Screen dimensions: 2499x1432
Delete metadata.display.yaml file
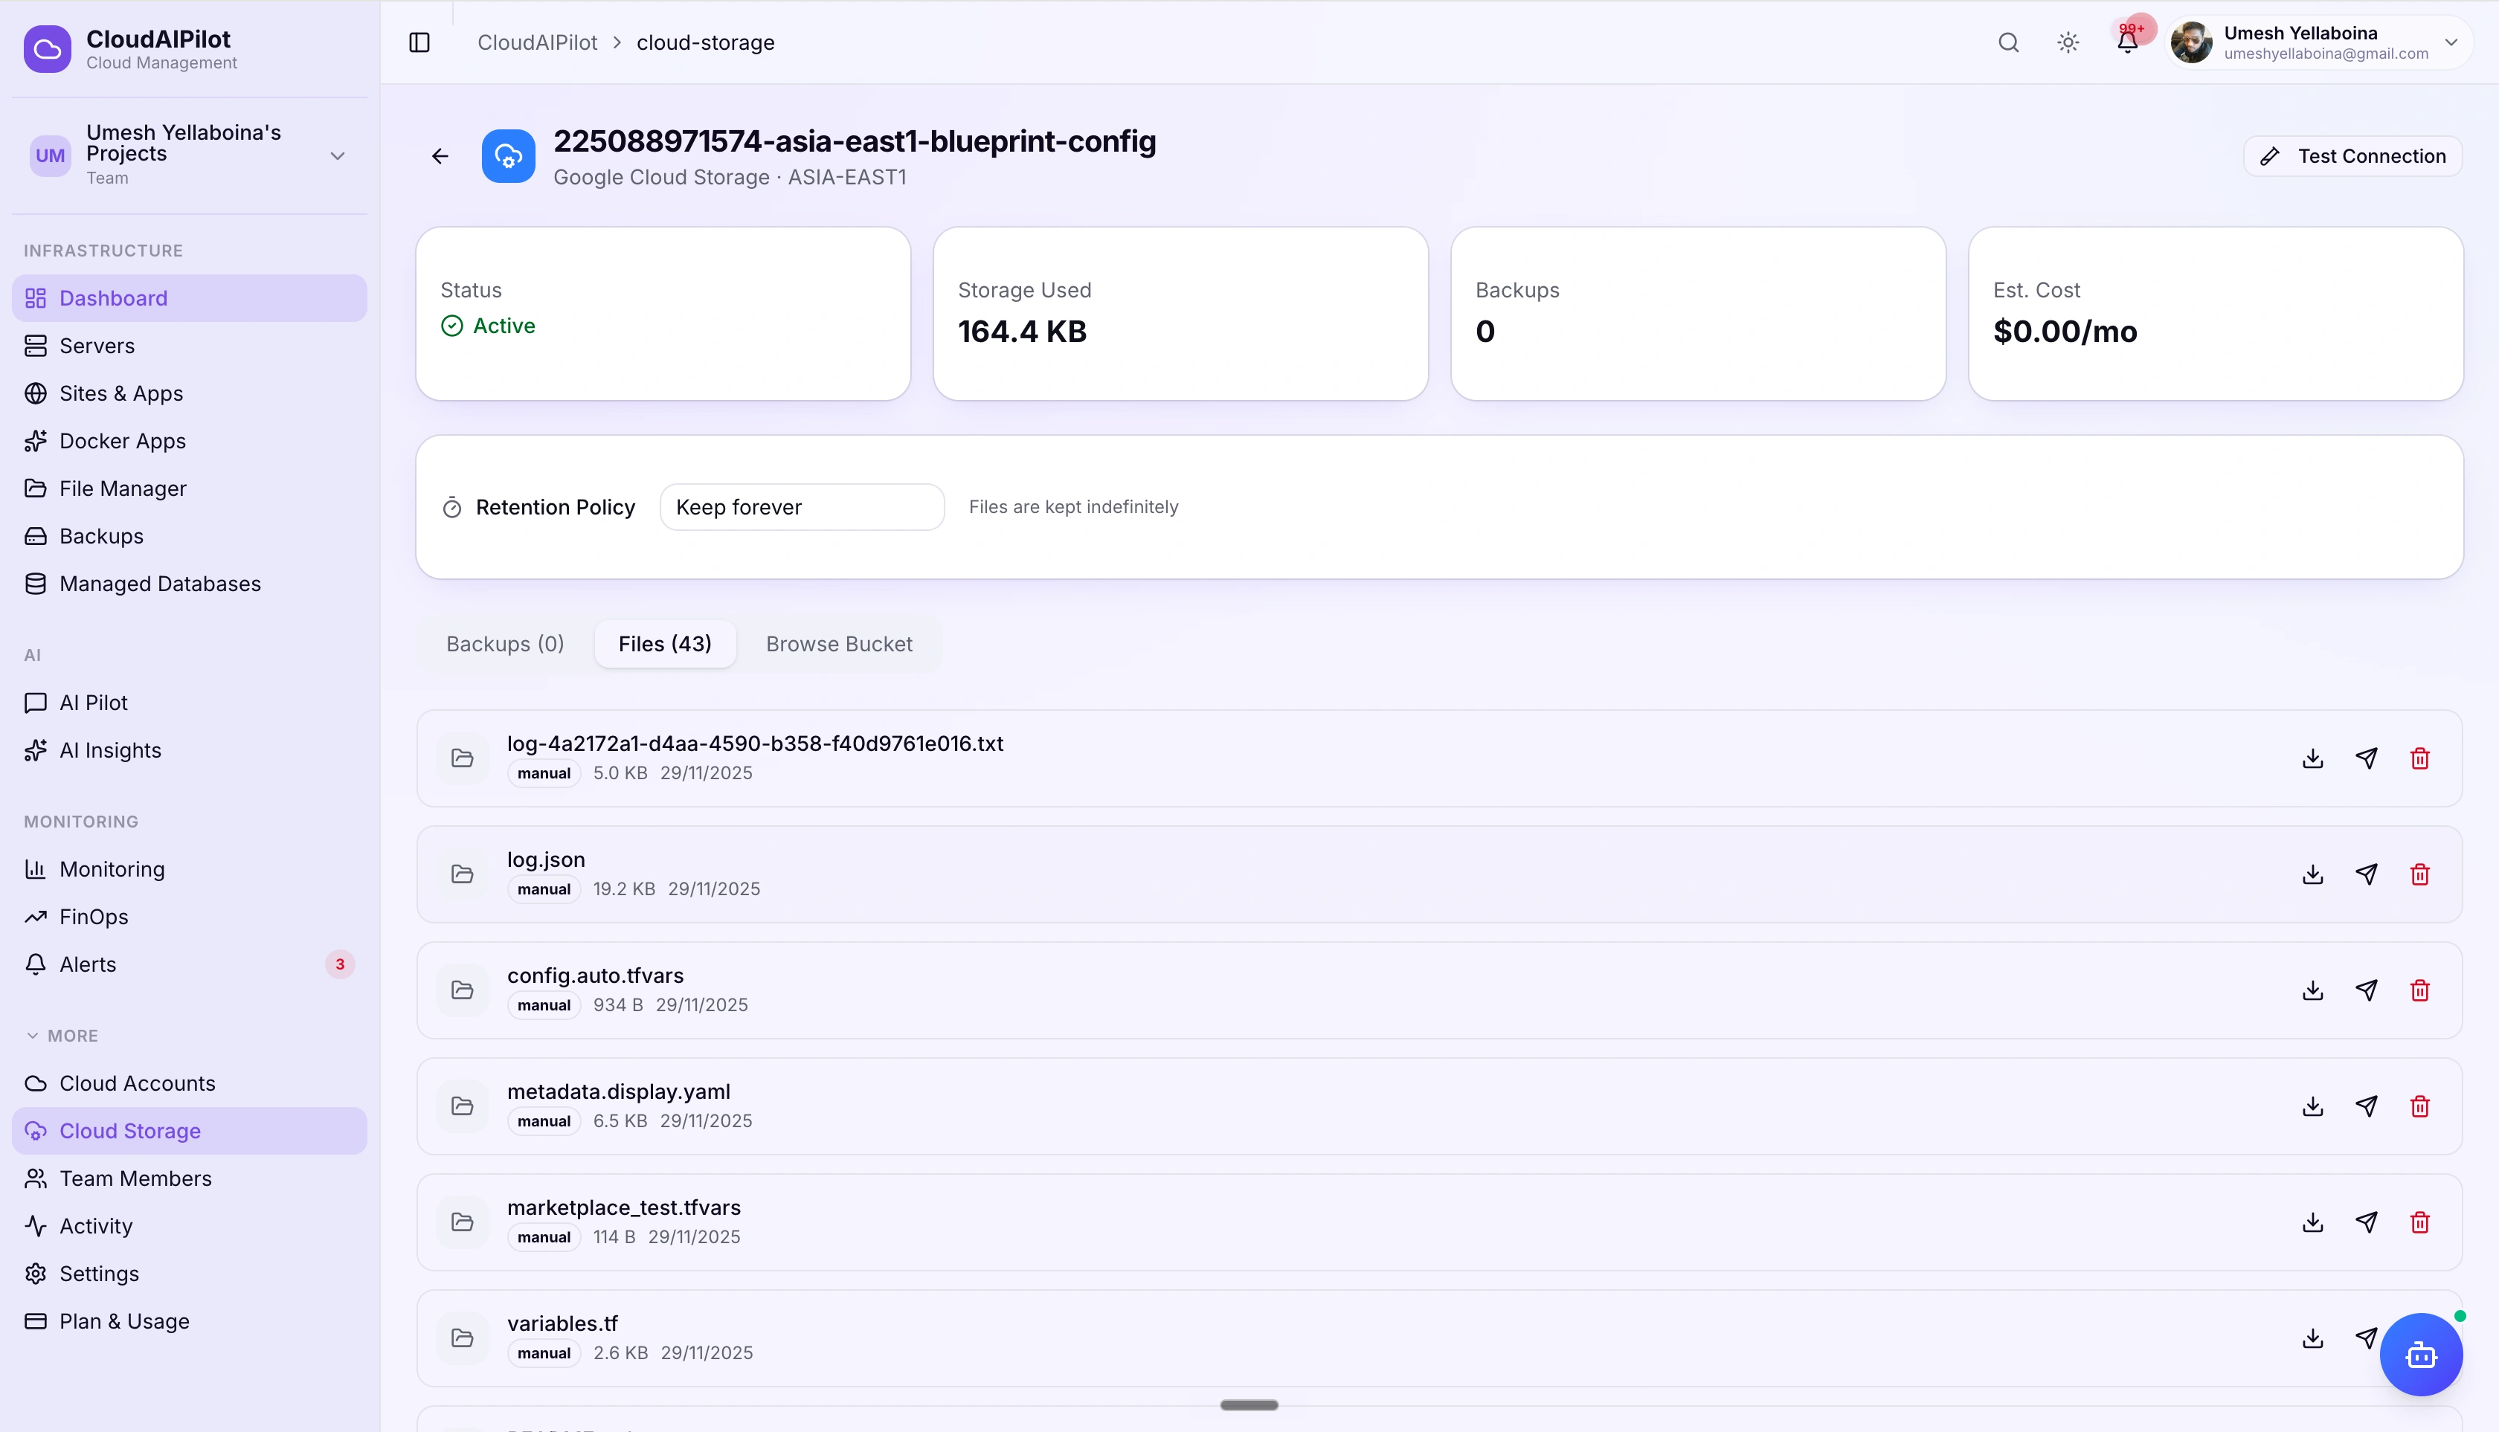click(2420, 1106)
